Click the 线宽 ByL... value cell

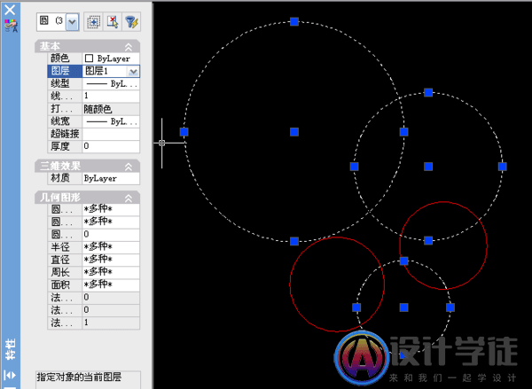[111, 121]
